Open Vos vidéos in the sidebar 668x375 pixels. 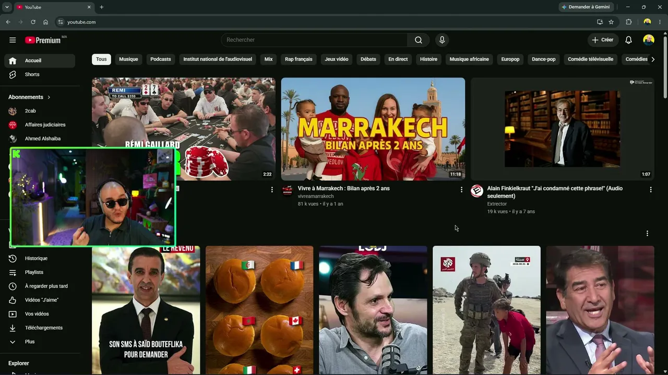pos(40,314)
